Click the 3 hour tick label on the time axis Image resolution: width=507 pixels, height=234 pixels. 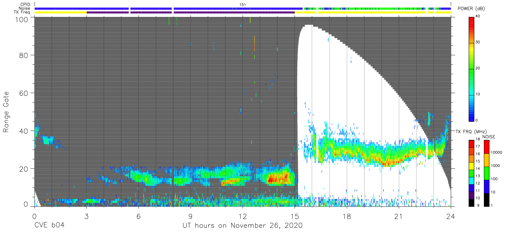point(86,215)
